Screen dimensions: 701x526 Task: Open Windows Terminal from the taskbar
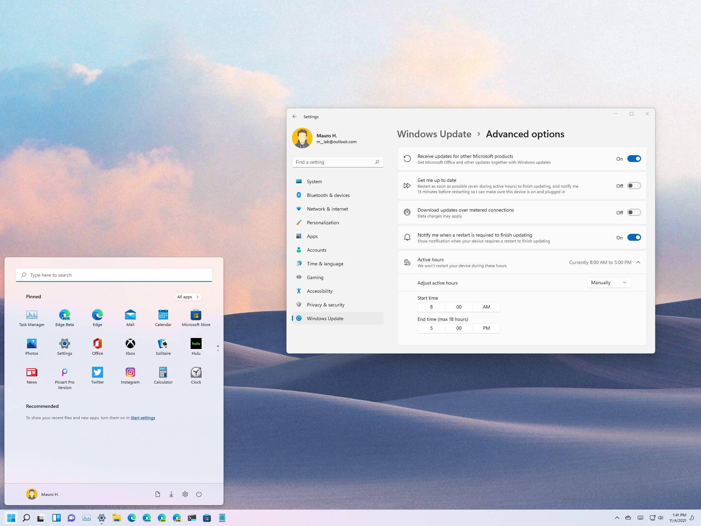click(192, 518)
